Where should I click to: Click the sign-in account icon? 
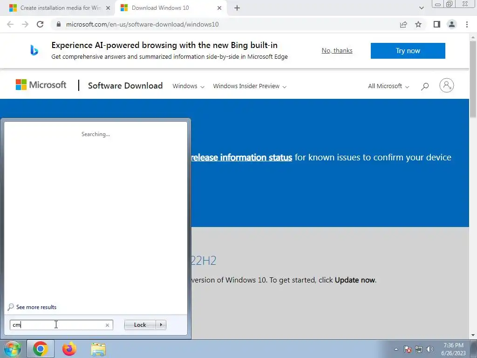tap(447, 86)
